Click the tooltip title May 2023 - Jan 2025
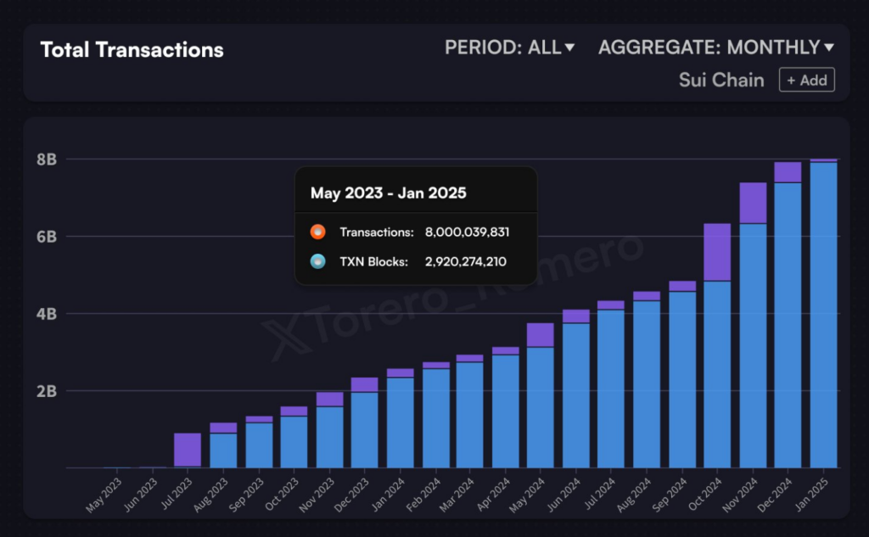This screenshot has width=869, height=537. click(x=389, y=193)
